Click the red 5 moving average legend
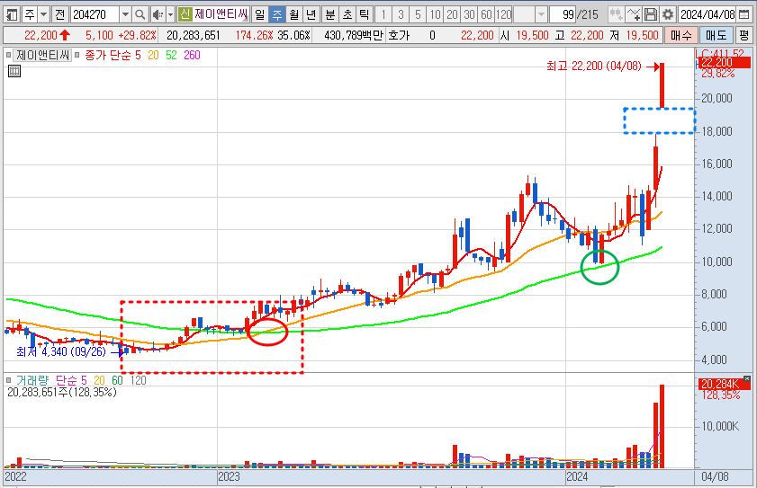 coord(138,56)
